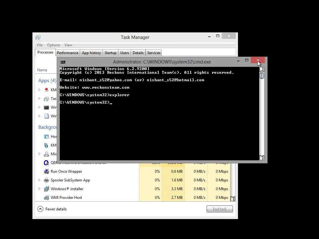The width and height of the screenshot is (319, 239).
Task: Click the cmd vertical scrollbar thumb
Action: (x=262, y=76)
